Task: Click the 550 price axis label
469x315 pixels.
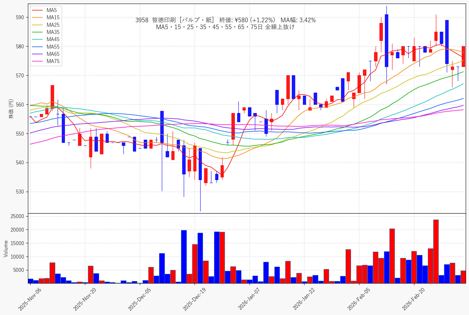Action: pos(20,134)
